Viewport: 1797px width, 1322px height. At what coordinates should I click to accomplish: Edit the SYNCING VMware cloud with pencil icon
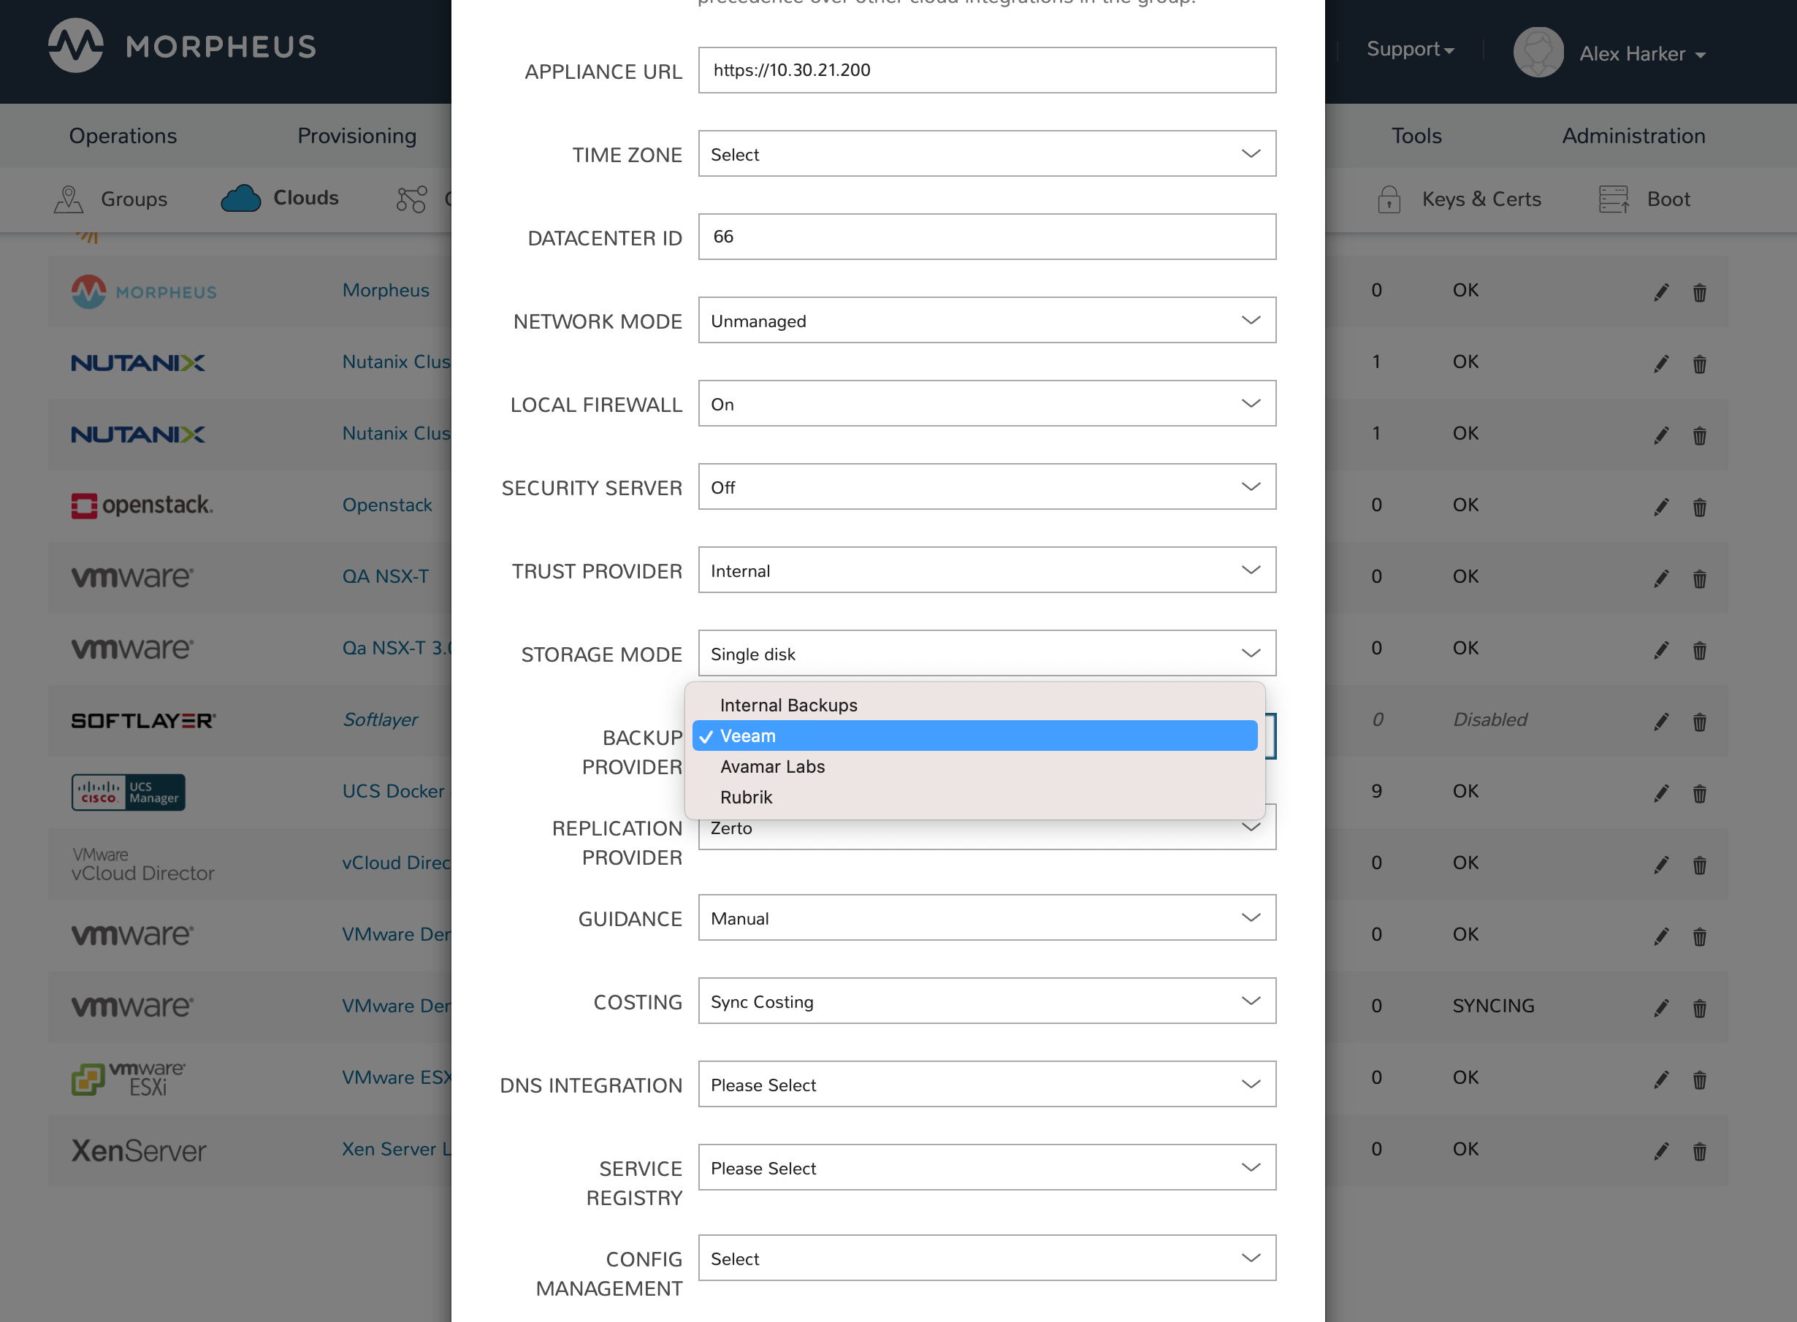(1661, 1007)
